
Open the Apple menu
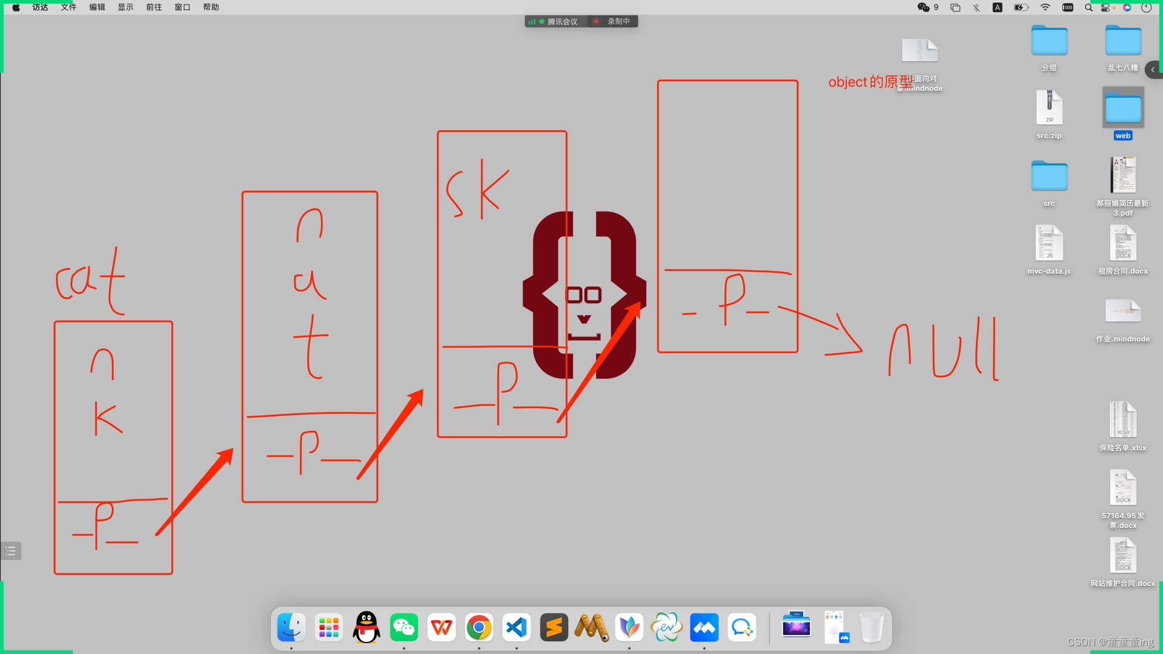tap(16, 7)
